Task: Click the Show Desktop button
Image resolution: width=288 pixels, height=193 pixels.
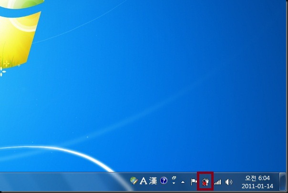Action: pos(282,182)
